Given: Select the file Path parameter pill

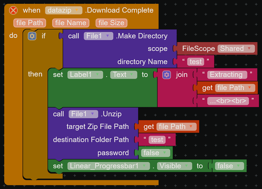Looking at the screenshot, I should click(x=29, y=23).
